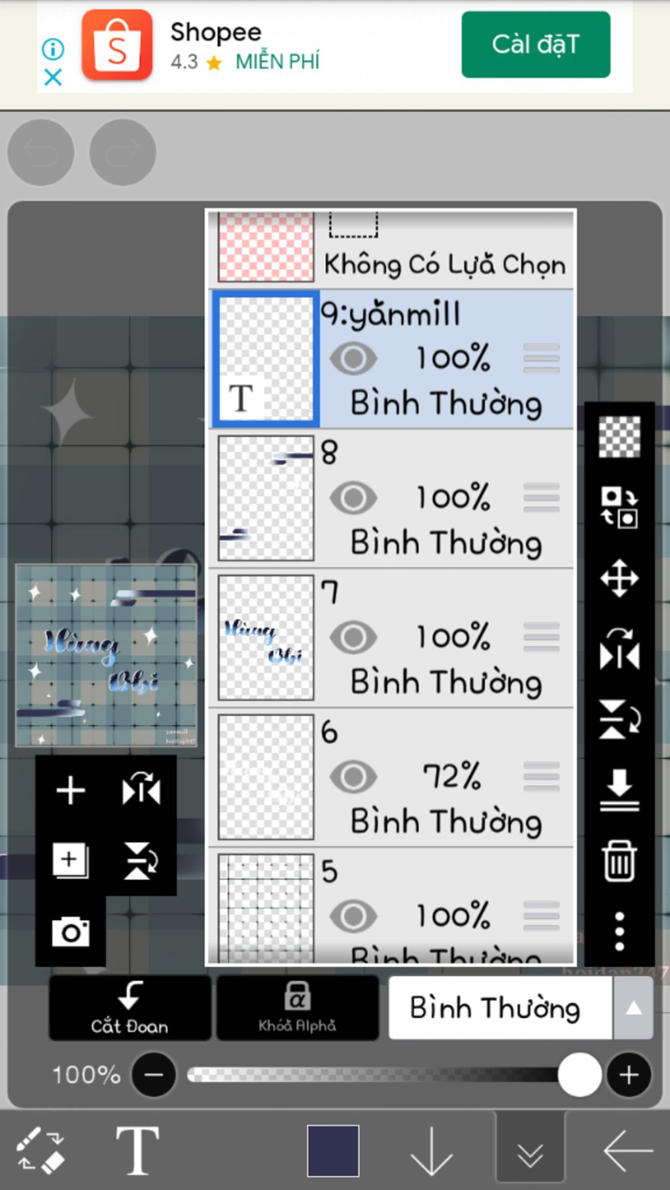Tap the merge layer down arrow icon

pos(619,790)
